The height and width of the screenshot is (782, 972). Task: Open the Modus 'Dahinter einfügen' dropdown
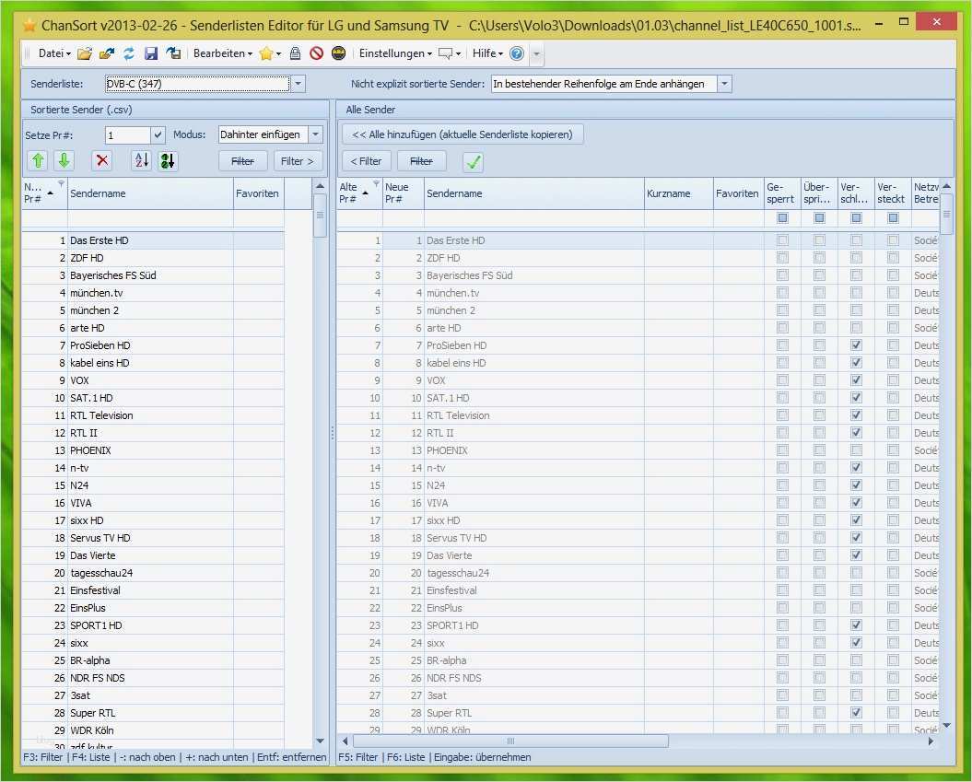click(315, 134)
